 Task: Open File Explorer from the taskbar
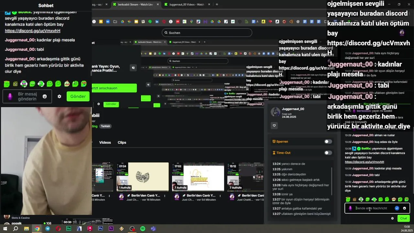tap(27, 229)
